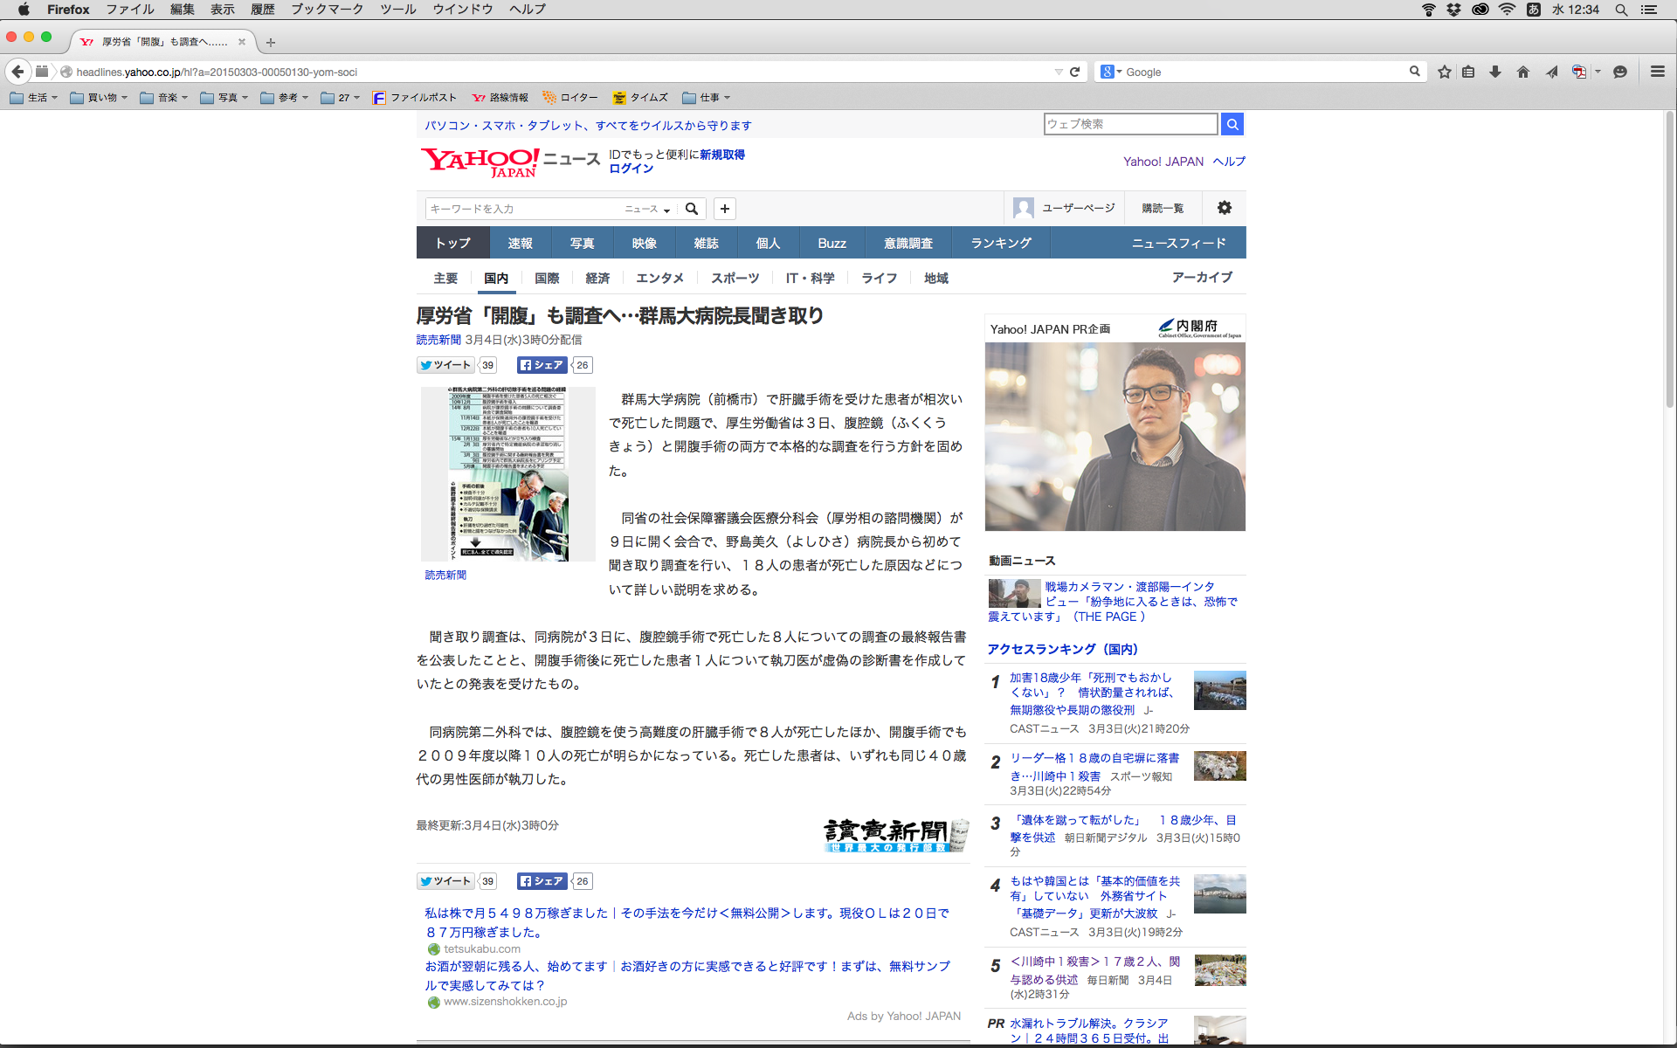Bookmark this page with the star icon
Image resolution: width=1677 pixels, height=1048 pixels.
(1445, 72)
